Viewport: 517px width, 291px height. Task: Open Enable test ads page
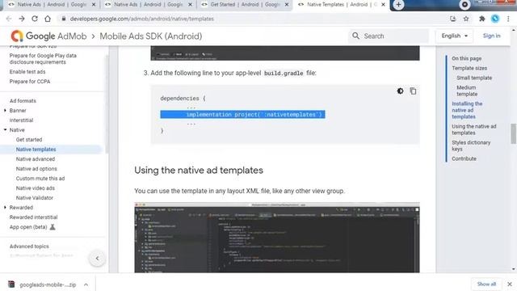click(x=27, y=72)
